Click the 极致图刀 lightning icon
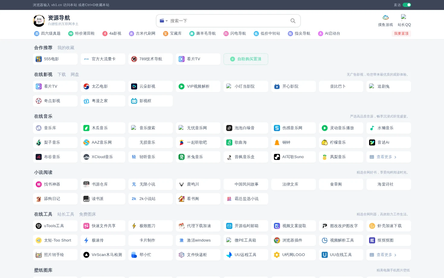 (x=134, y=226)
